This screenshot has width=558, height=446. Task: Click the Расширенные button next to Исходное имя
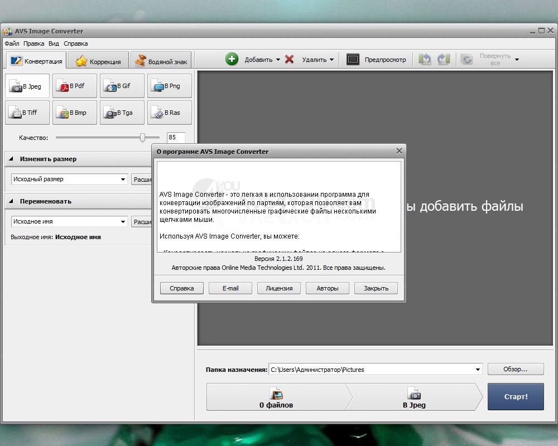pyautogui.click(x=142, y=221)
